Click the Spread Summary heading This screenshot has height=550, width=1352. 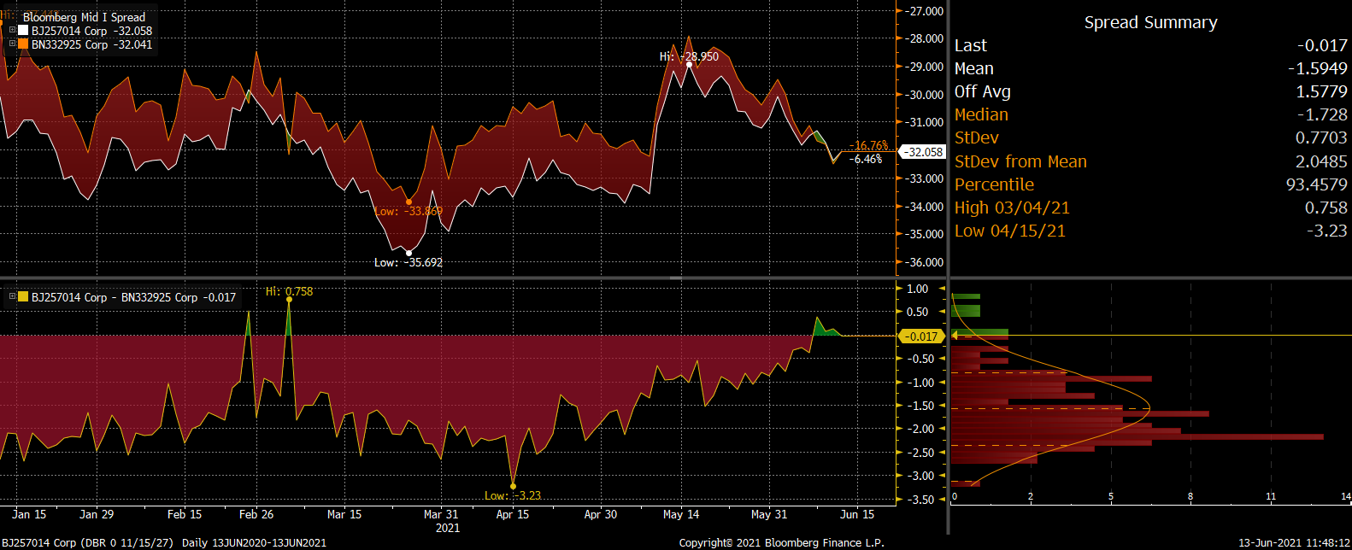[x=1150, y=23]
